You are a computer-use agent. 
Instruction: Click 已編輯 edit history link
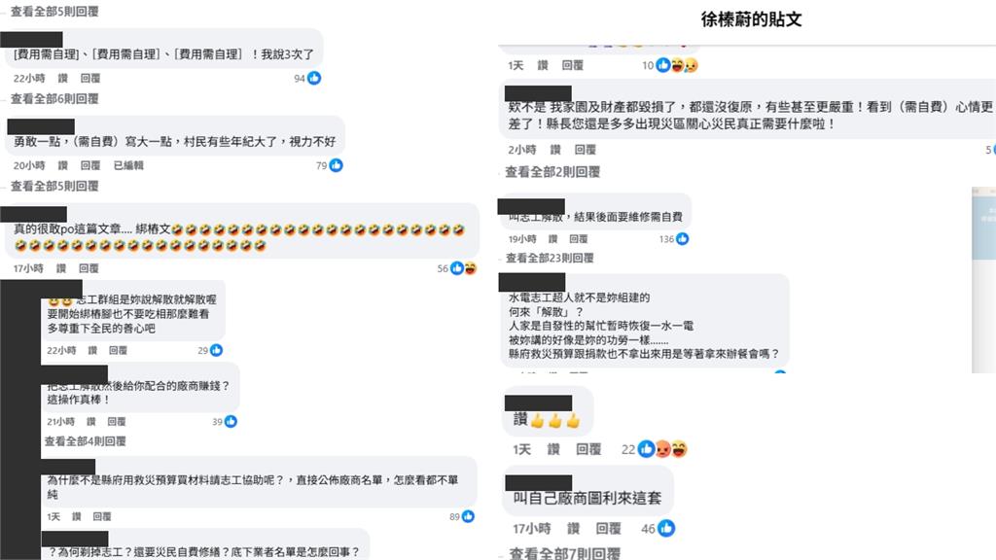pyautogui.click(x=128, y=165)
